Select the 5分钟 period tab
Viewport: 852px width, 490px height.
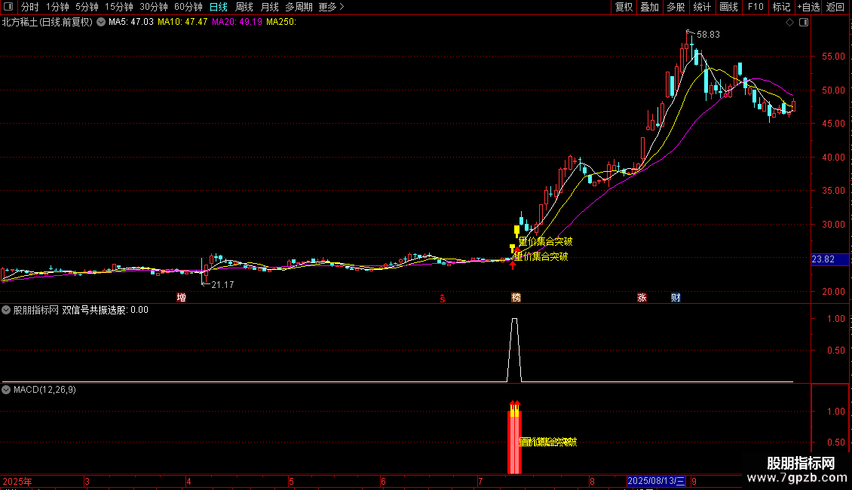[87, 7]
